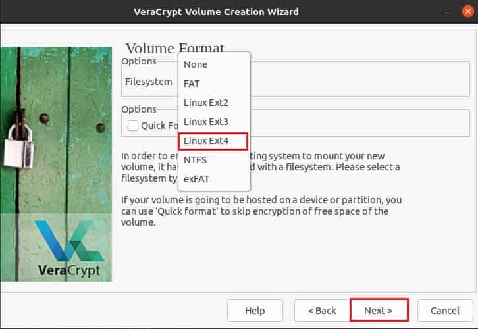
Task: Pick exFAT filesystem option
Action: tap(214, 179)
